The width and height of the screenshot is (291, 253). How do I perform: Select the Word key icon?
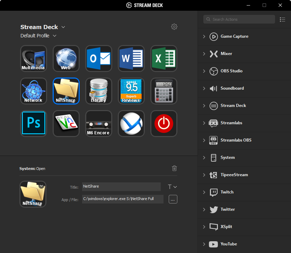tap(131, 58)
